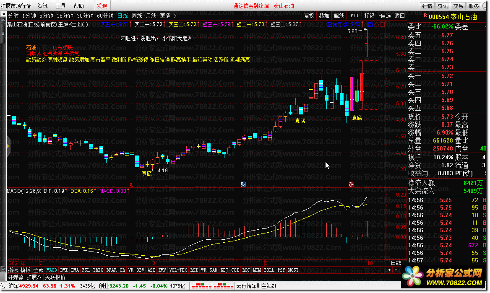
Task: Open the 模板 templates tab
Action: [x=26, y=270]
